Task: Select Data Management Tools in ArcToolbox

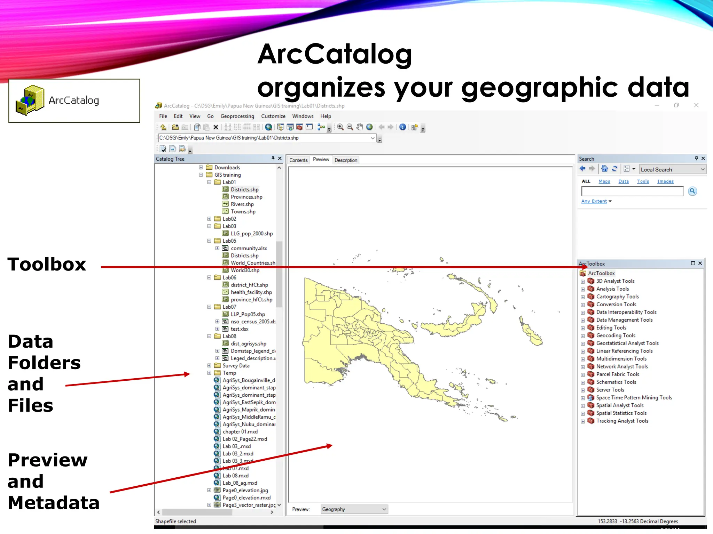Action: [624, 320]
